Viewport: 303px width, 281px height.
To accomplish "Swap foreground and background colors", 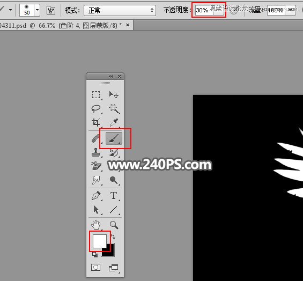I will click(113, 236).
